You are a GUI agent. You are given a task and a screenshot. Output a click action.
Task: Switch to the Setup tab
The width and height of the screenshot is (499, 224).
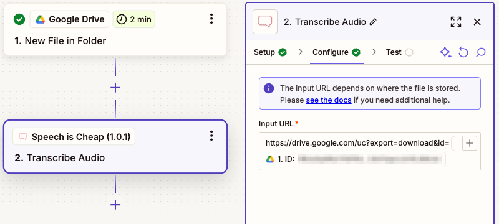270,52
